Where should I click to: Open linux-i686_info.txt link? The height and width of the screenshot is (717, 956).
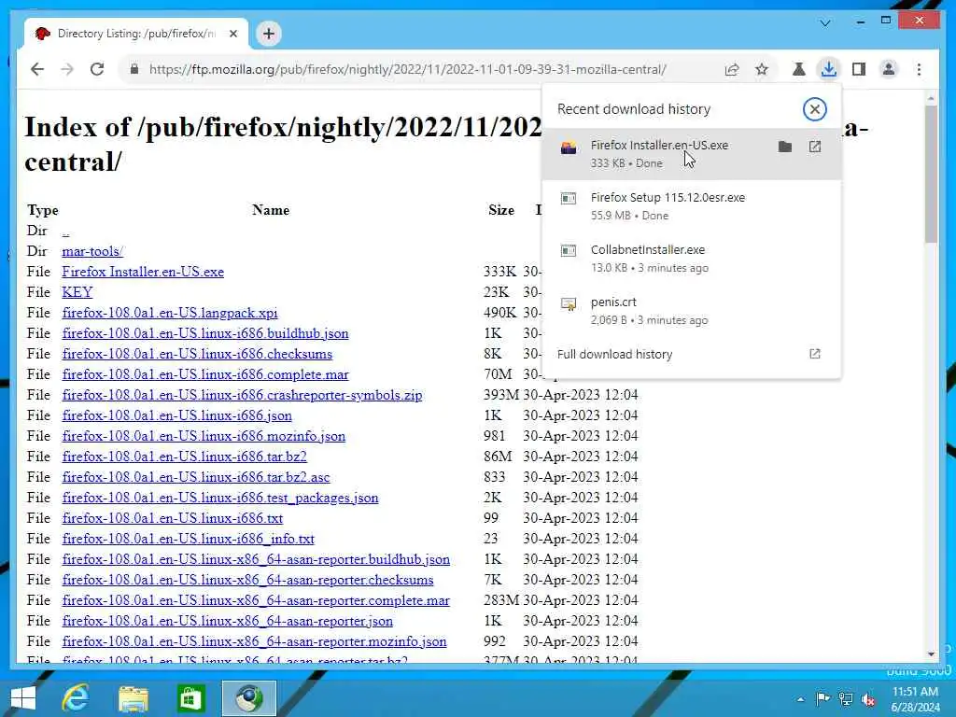coord(189,539)
